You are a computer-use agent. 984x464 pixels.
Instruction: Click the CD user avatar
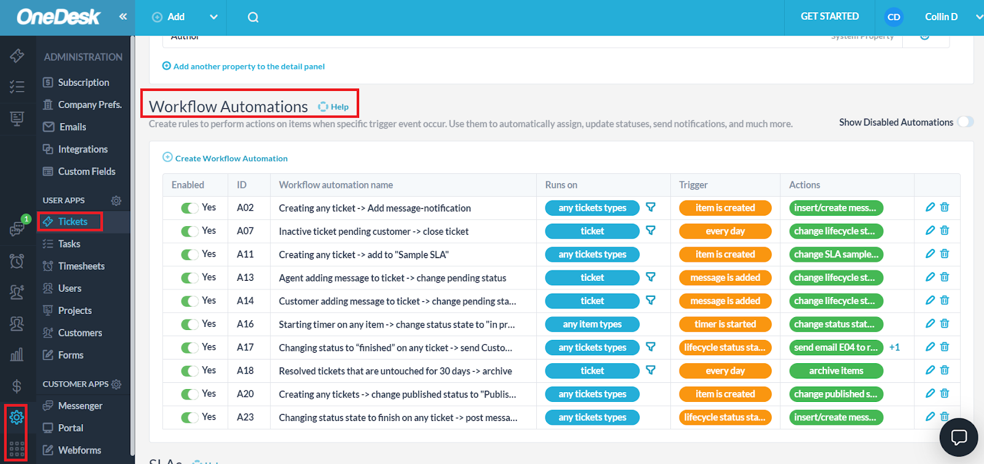point(894,17)
